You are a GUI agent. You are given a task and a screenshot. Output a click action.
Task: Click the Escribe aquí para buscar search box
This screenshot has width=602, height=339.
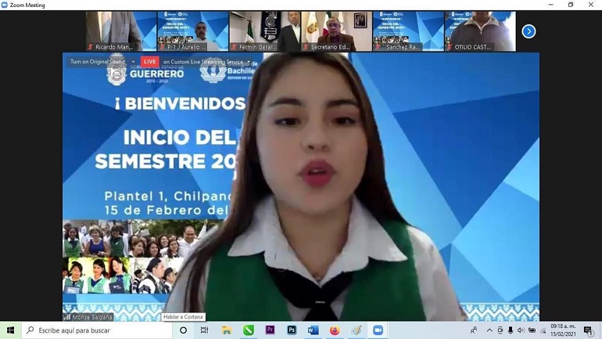[x=96, y=330]
